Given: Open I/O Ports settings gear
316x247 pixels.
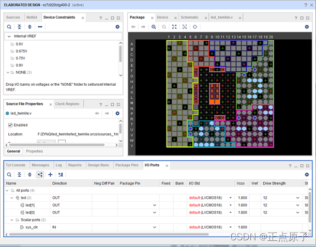Looking at the screenshot, I should point(307,175).
